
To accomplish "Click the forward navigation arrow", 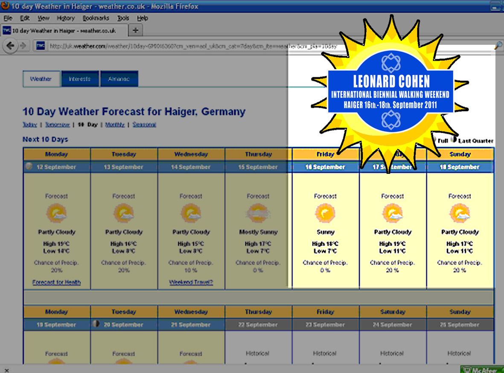I will (x=23, y=46).
